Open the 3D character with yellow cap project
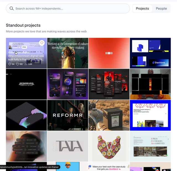 [68, 167]
